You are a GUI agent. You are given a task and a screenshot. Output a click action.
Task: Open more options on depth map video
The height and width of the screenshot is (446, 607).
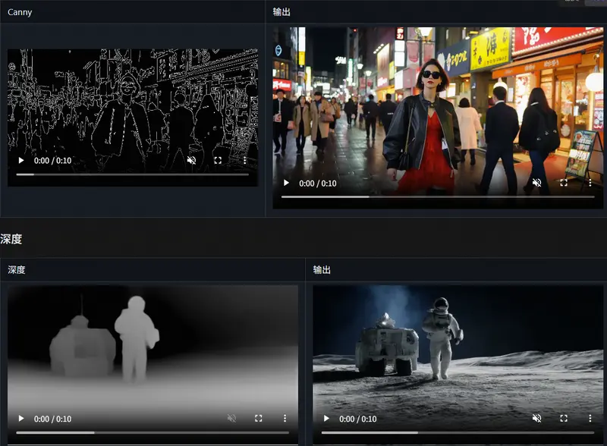click(285, 418)
